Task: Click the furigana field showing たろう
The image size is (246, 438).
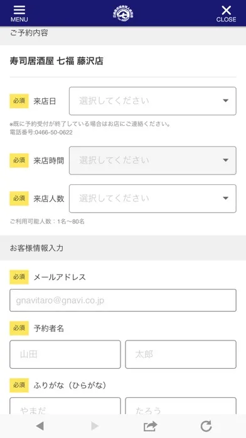Action: click(x=181, y=406)
